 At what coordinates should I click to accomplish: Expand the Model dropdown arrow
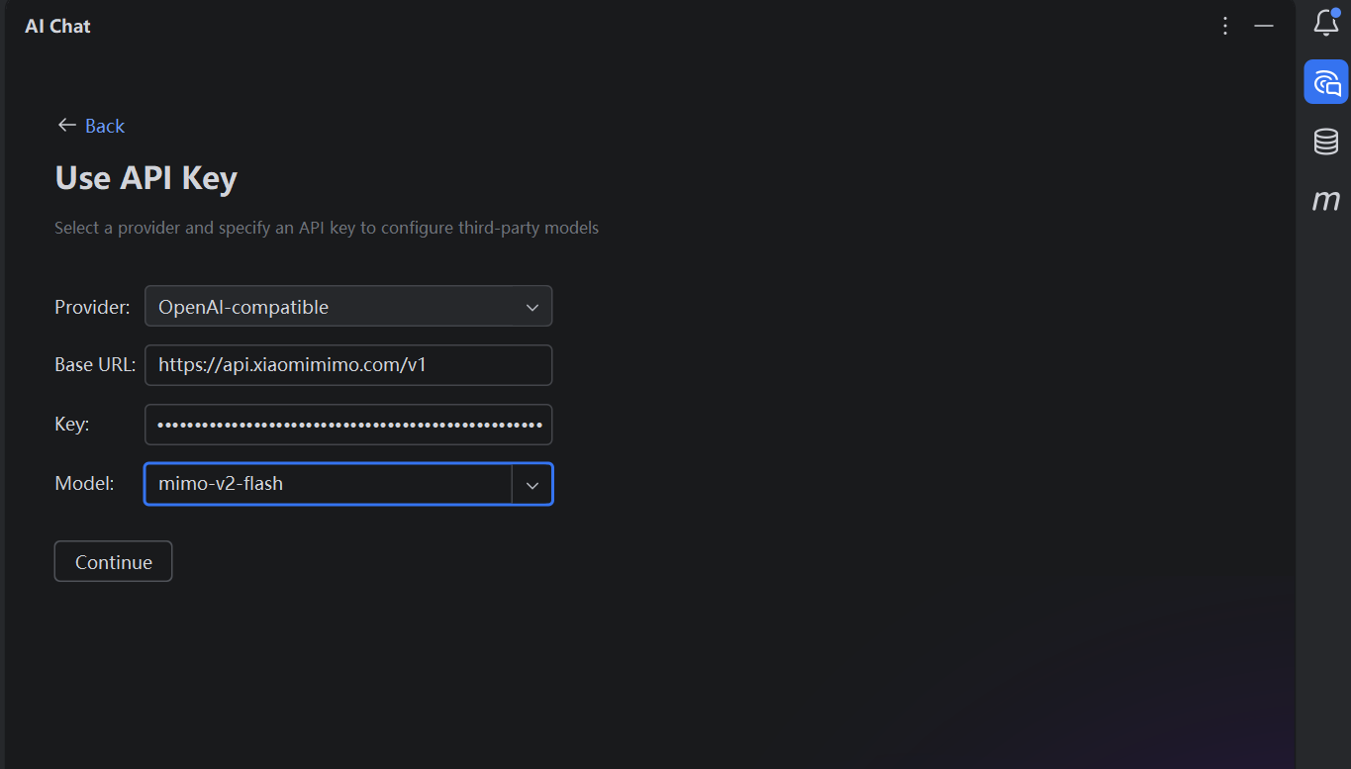tap(532, 485)
